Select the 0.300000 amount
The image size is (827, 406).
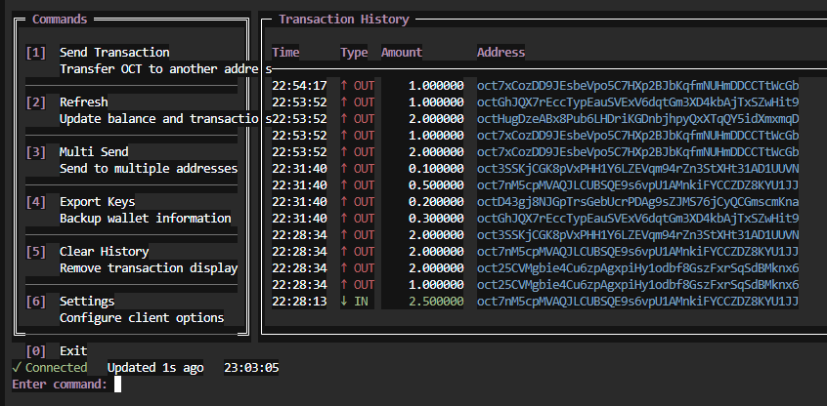point(436,218)
